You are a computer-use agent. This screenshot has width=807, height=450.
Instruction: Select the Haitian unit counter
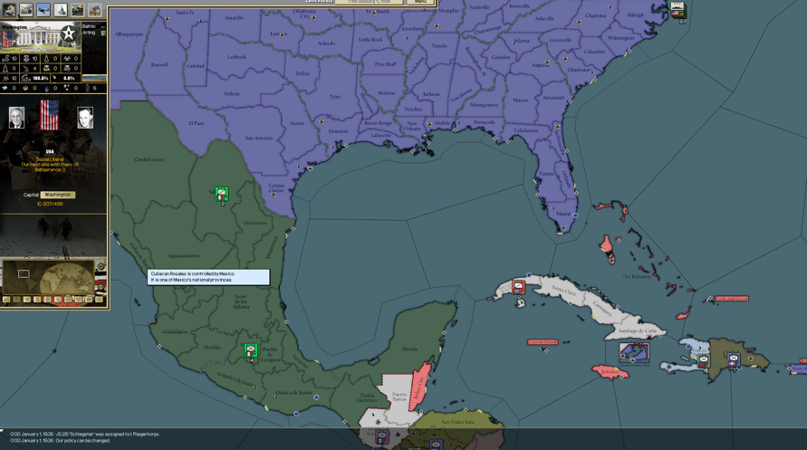point(703,360)
